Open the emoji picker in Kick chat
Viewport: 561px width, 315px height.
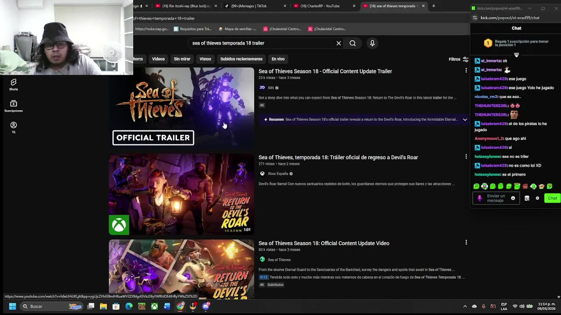tap(513, 198)
